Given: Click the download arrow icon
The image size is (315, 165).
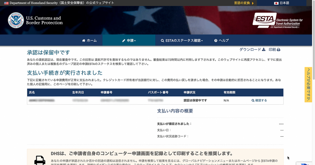Looking at the screenshot, I should [x=264, y=50].
